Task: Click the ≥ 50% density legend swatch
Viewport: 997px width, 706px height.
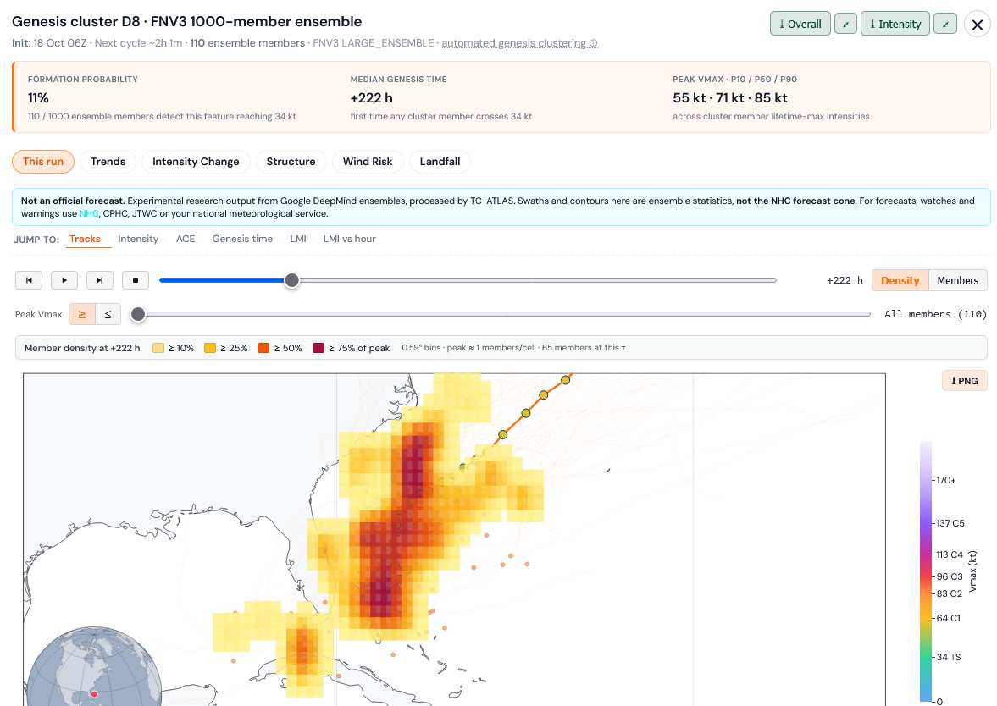Action: [263, 348]
